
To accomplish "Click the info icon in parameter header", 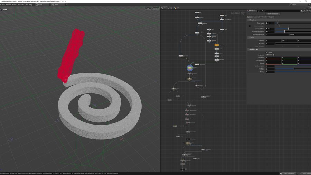I will (310, 11).
